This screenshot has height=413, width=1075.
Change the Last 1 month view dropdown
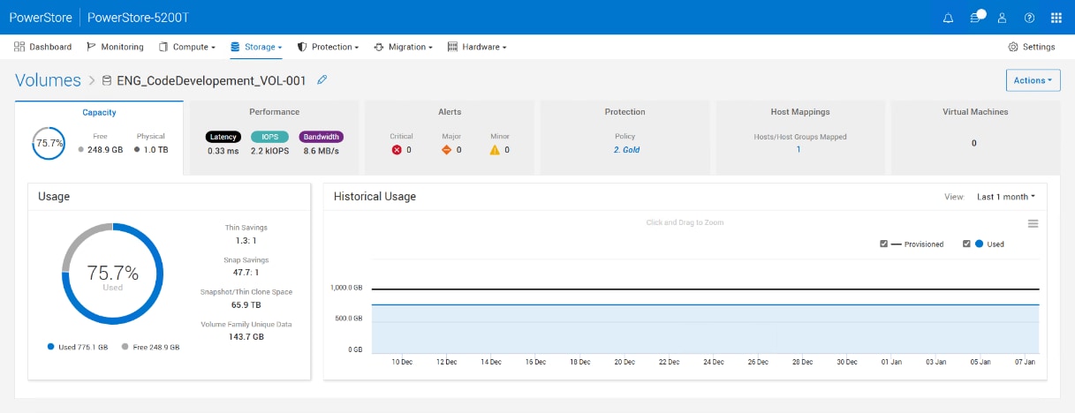tap(1005, 197)
